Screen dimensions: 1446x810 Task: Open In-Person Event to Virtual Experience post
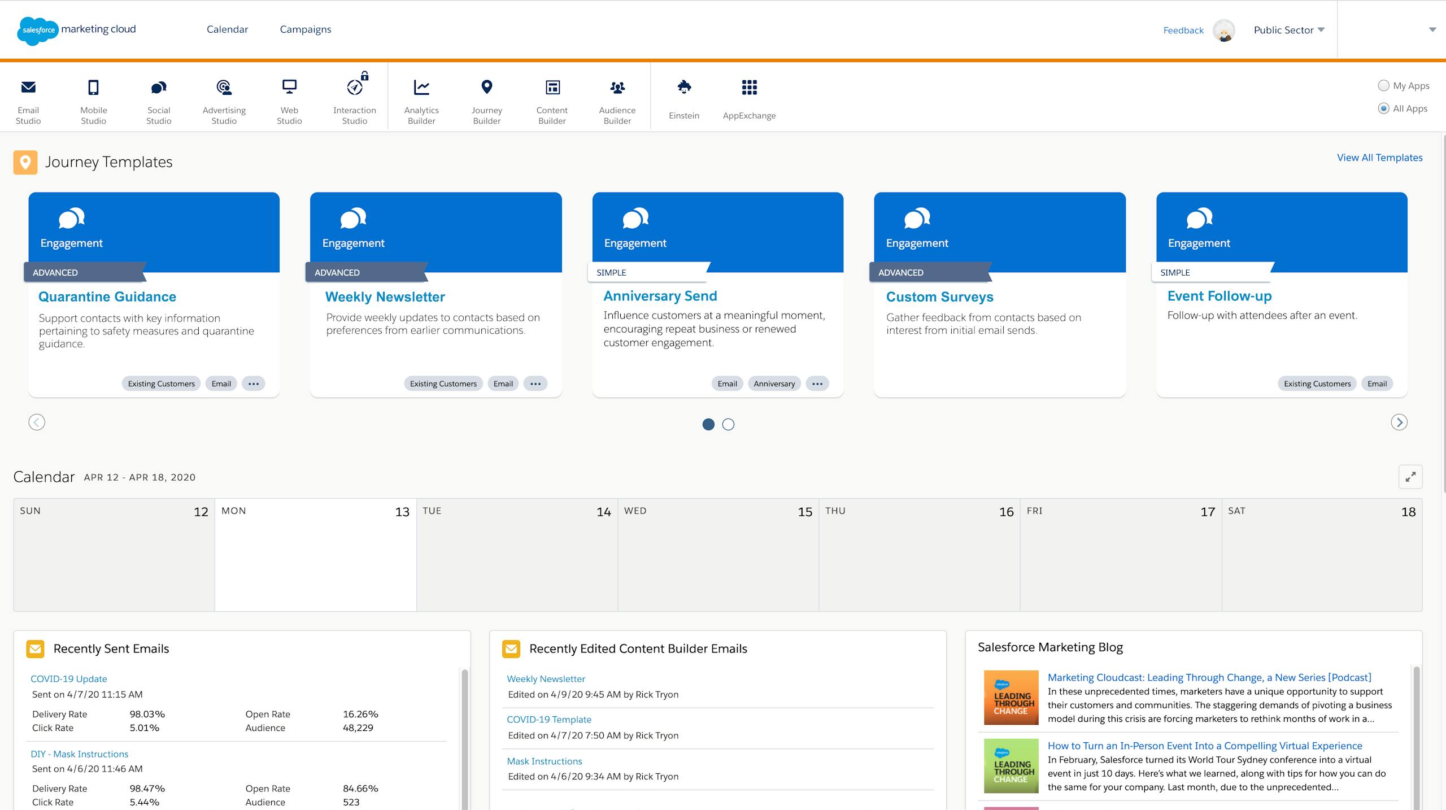1205,746
